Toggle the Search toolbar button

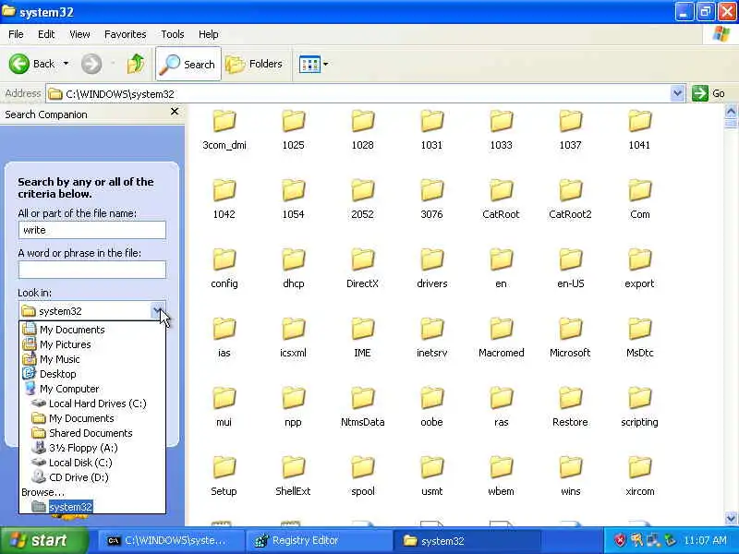coord(188,64)
